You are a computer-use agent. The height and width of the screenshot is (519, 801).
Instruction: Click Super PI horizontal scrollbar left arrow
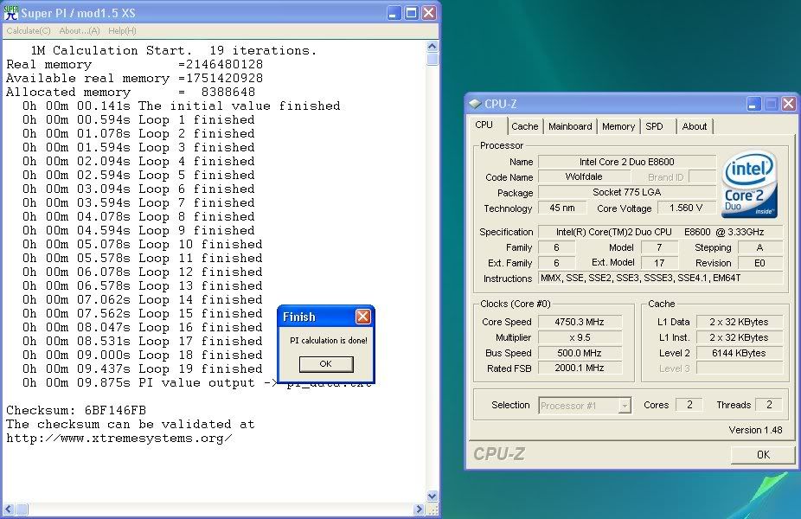pyautogui.click(x=8, y=509)
